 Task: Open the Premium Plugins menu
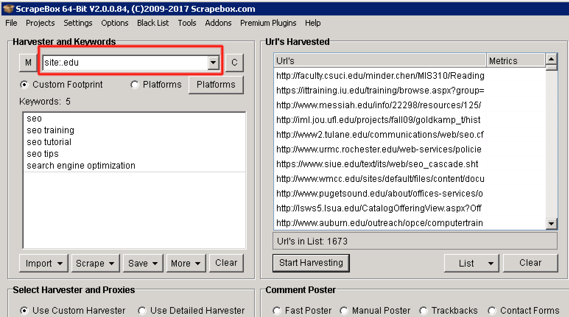point(268,23)
